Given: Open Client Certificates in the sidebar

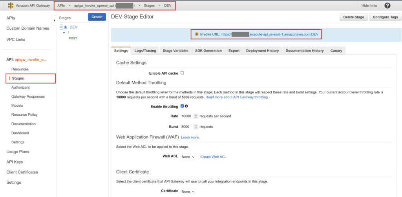Looking at the screenshot, I should (22, 172).
